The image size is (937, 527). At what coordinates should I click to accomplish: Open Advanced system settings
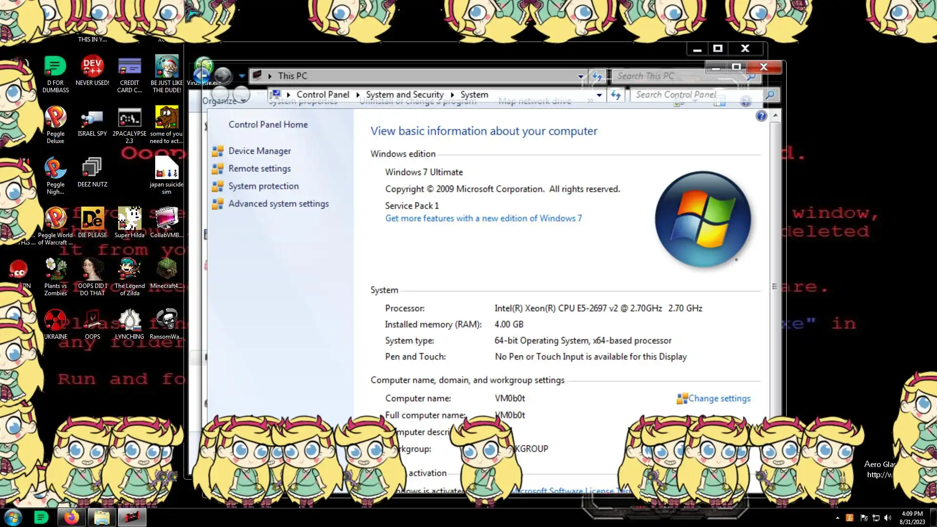point(278,204)
